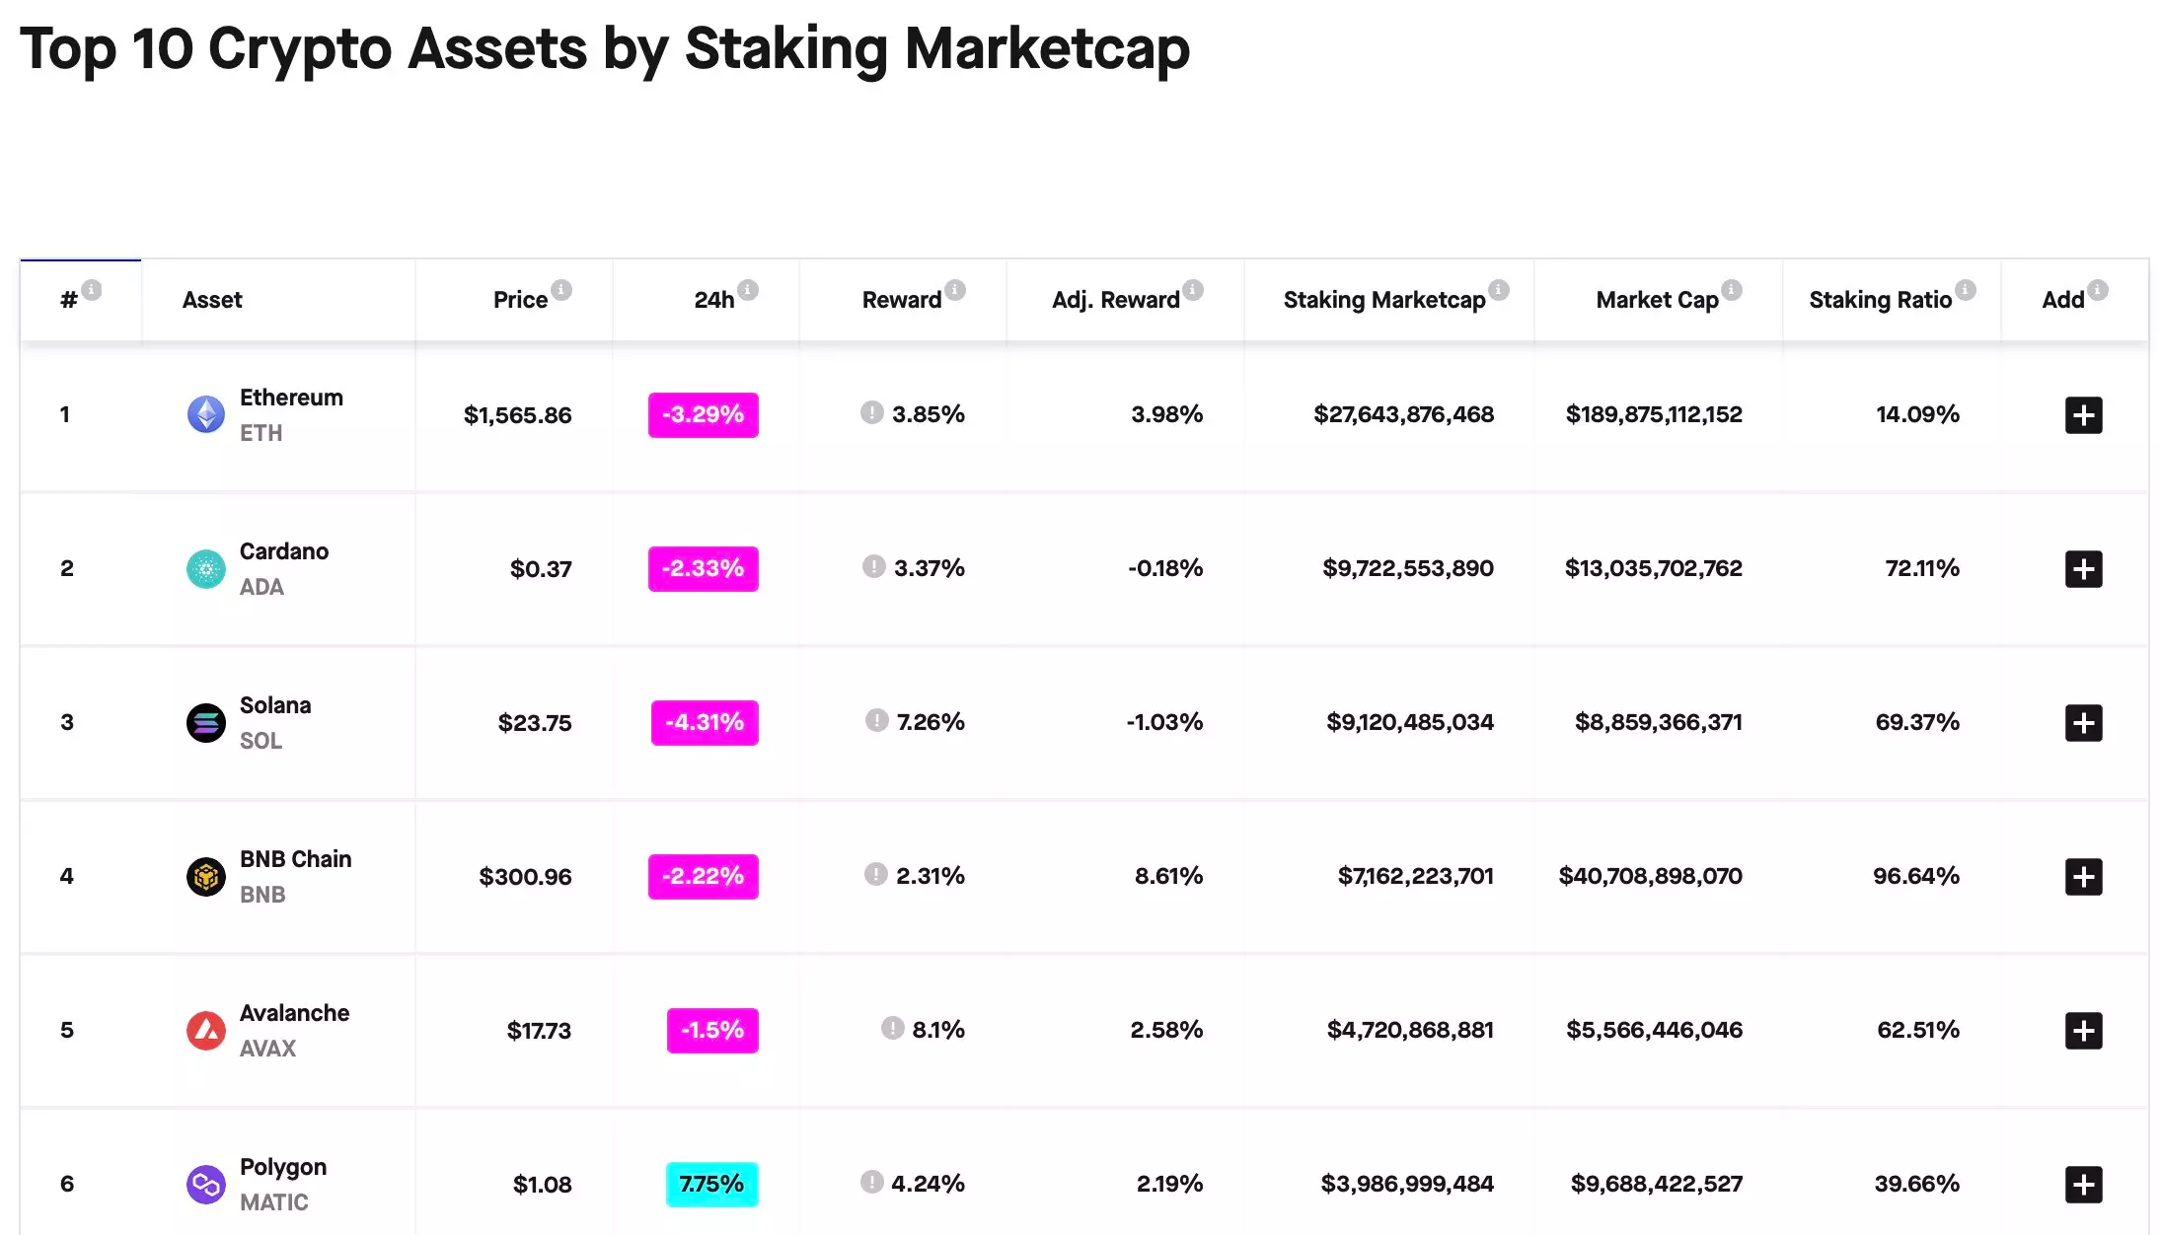Screen dimensions: 2161x1235
Task: Click the Adj. Reward column header
Action: click(x=1115, y=300)
